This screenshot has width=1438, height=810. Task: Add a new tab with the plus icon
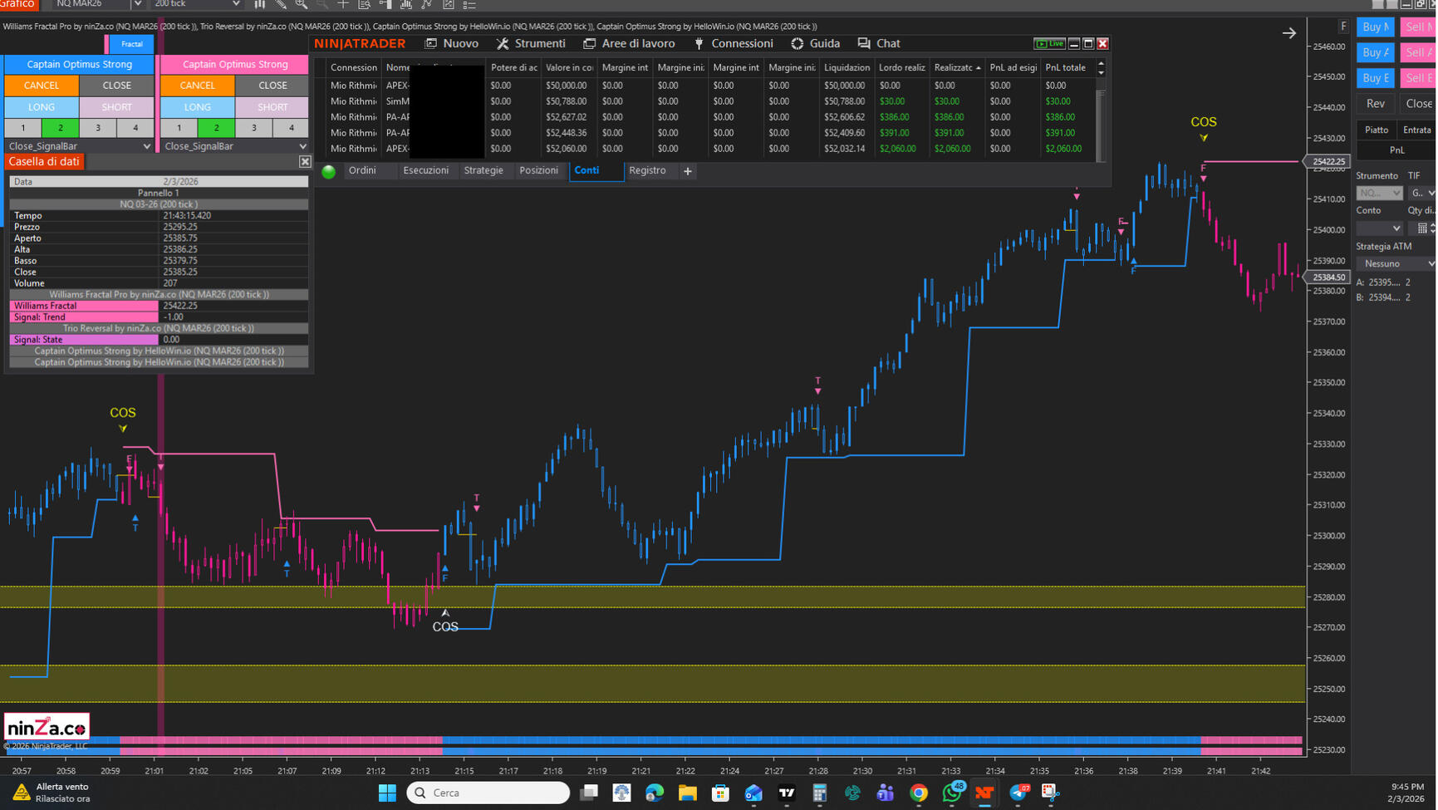(688, 171)
